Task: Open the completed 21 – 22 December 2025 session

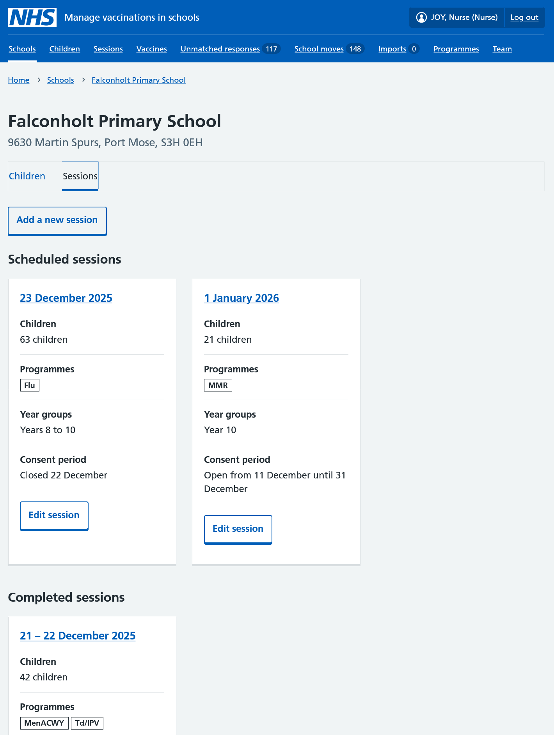Action: [x=78, y=636]
